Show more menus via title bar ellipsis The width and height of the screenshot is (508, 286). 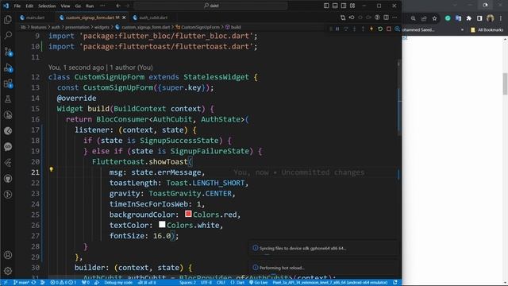tap(102, 6)
